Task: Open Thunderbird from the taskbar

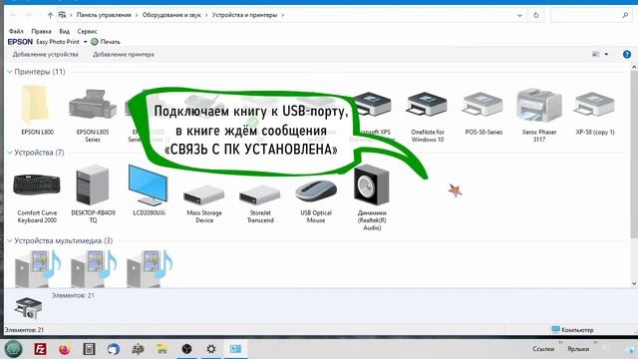Action: pos(114,349)
